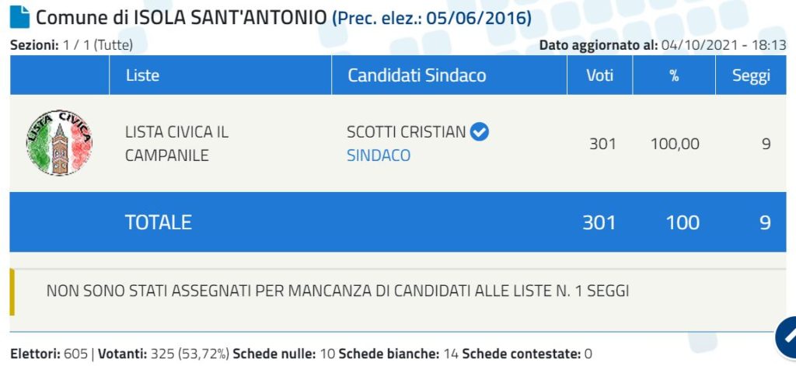Click the Voti column header

point(599,75)
